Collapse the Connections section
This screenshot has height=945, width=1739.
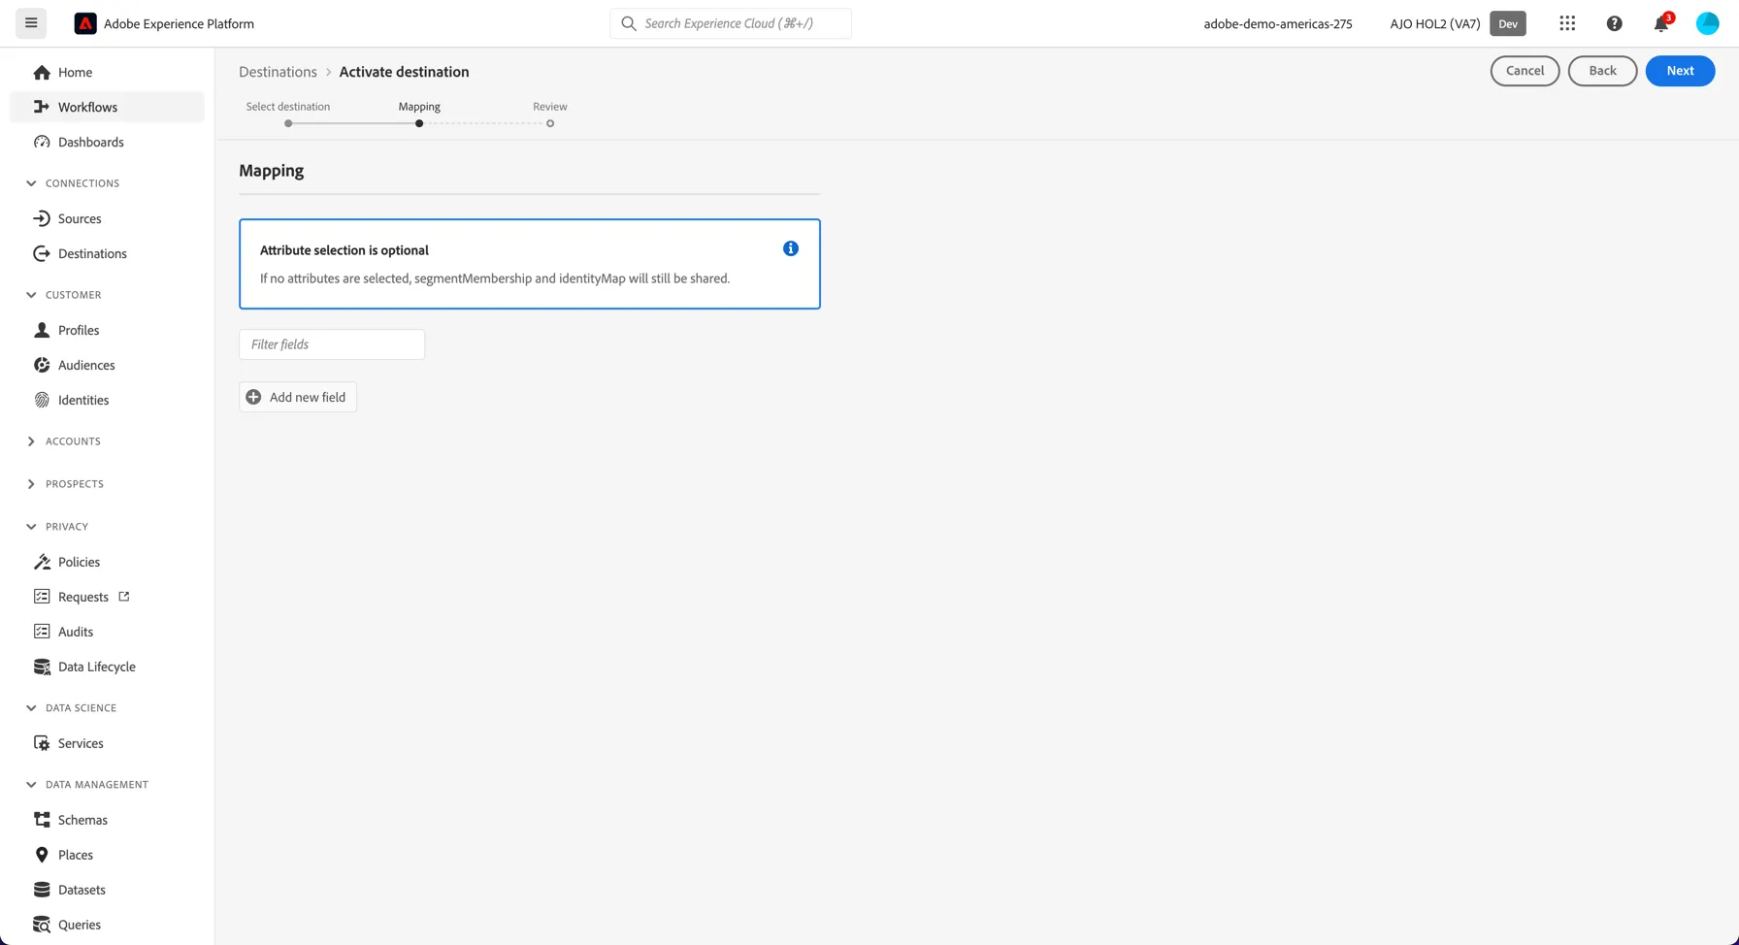(31, 183)
